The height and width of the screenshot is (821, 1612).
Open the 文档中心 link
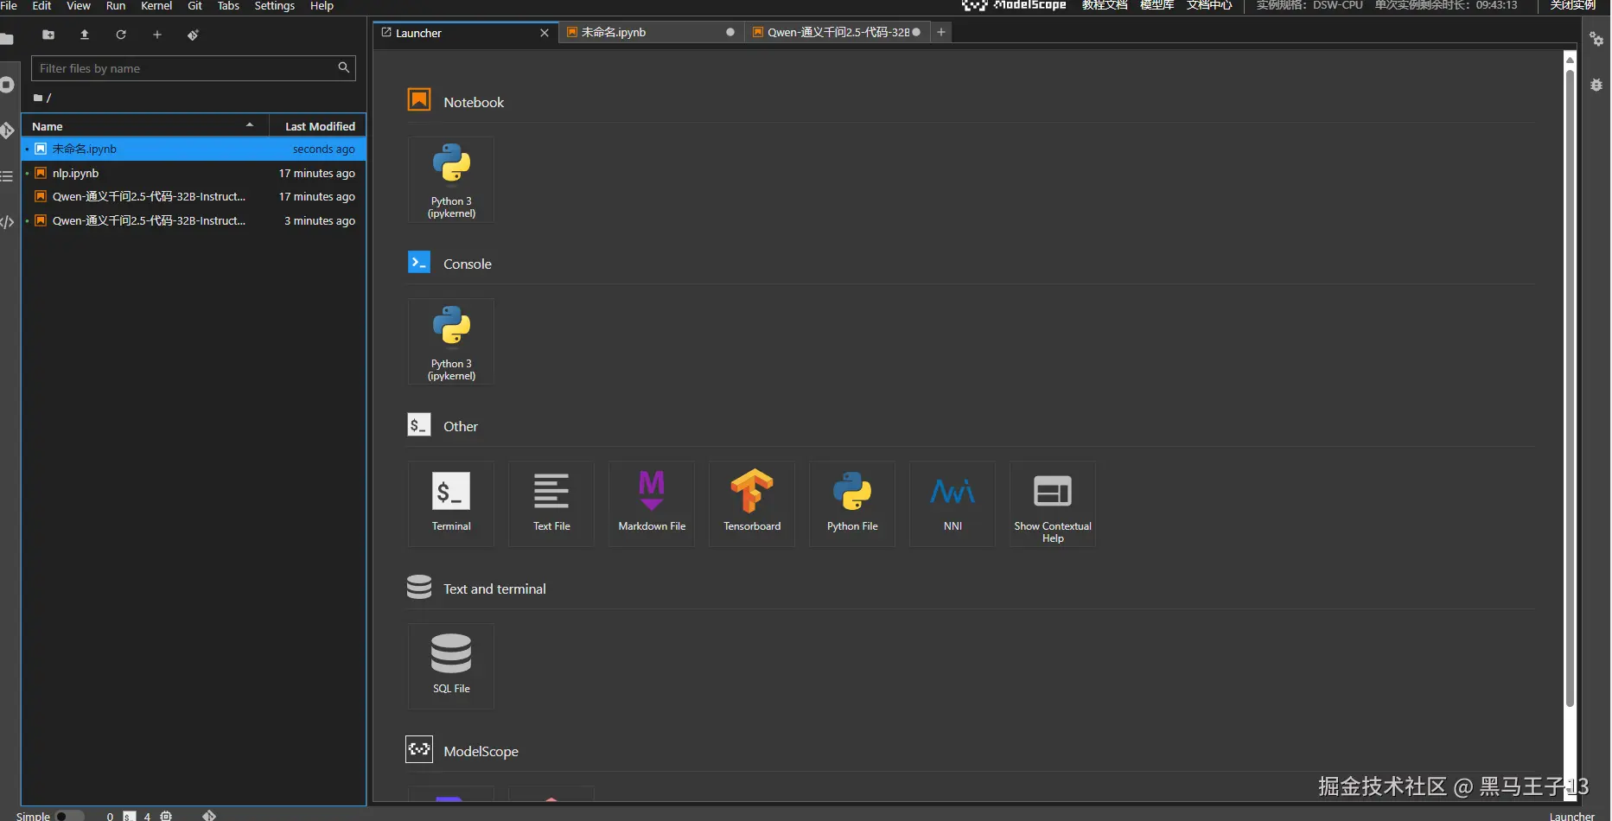click(1209, 5)
